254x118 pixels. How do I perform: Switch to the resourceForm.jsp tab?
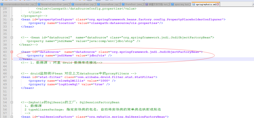tap(83, 4)
